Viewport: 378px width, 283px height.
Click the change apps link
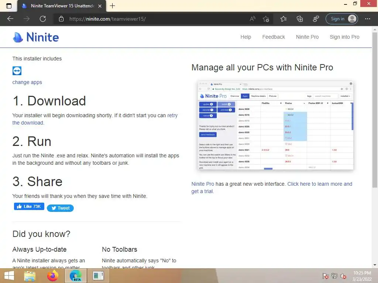27,82
